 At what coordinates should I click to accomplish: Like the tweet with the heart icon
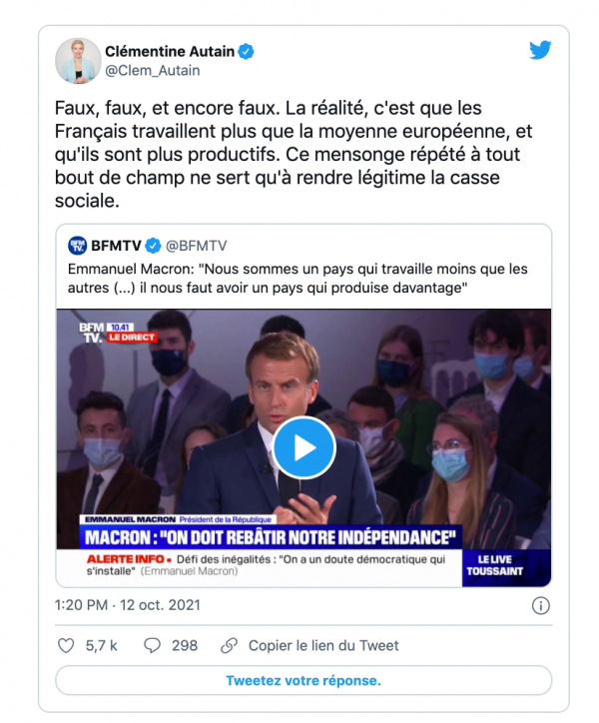coord(67,645)
